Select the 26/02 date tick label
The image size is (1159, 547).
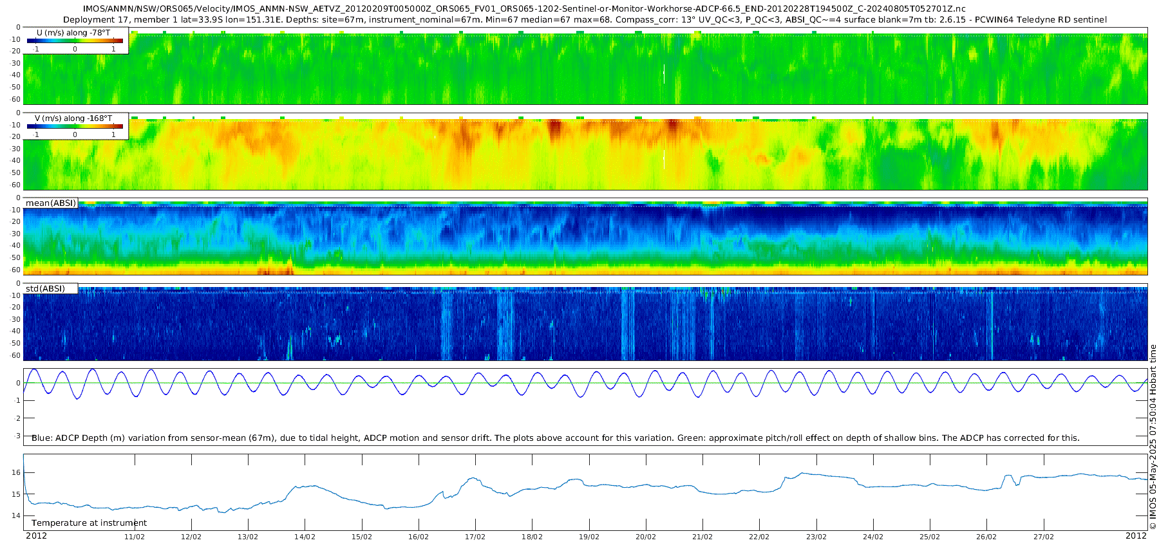pos(986,537)
